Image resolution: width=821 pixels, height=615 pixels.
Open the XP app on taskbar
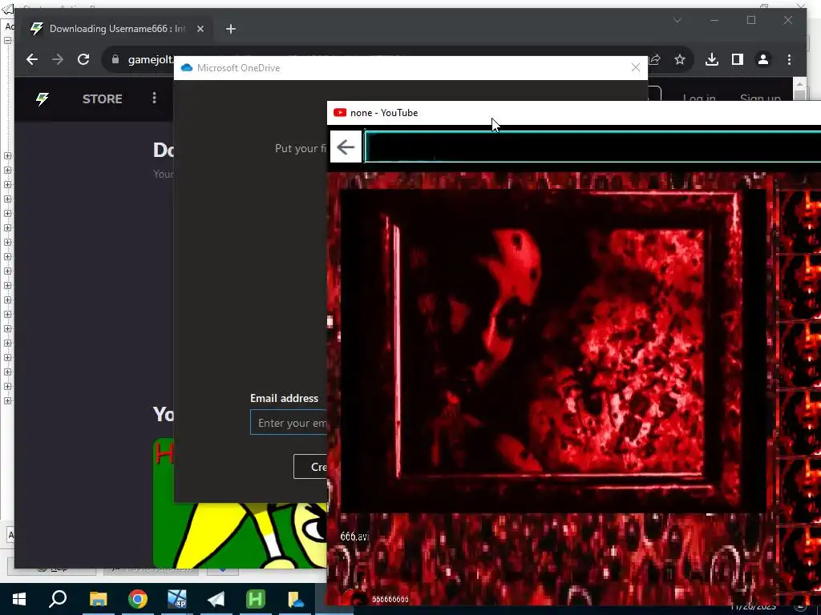(x=177, y=599)
